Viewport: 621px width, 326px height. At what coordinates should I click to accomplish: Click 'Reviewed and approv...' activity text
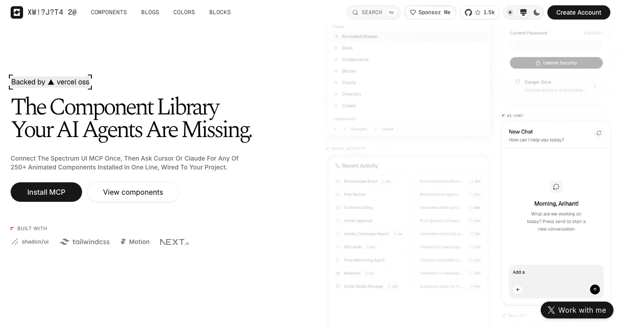[441, 194]
